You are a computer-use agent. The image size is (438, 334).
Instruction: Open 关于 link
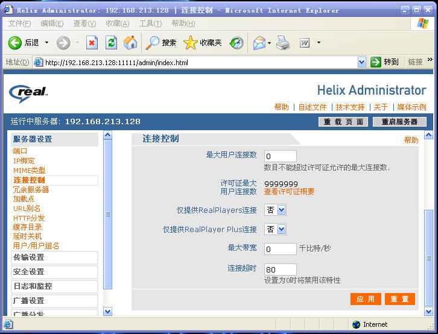pos(381,107)
